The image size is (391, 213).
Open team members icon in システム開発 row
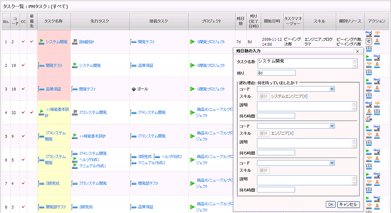click(x=369, y=48)
